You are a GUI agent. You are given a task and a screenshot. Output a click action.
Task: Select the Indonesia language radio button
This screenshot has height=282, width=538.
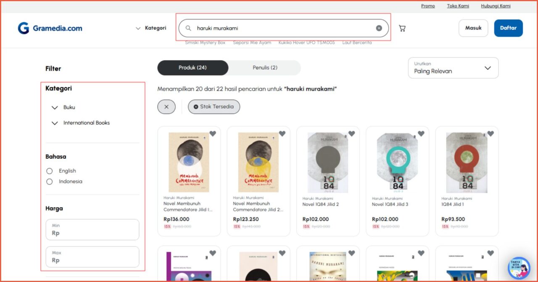50,182
